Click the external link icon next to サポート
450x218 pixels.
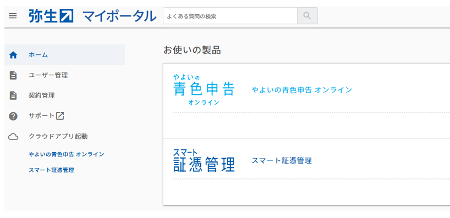60,116
